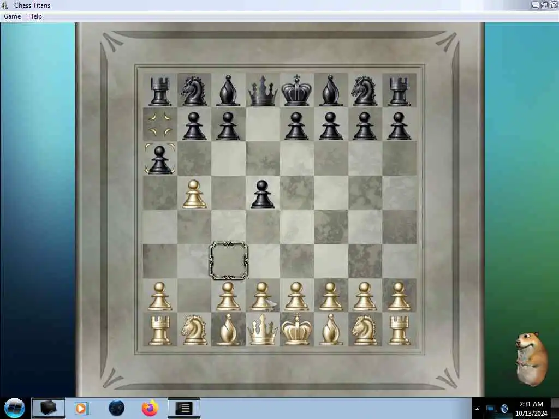Screen dimensions: 559x419
Task: Click the network icon in system tray
Action: pos(491,409)
